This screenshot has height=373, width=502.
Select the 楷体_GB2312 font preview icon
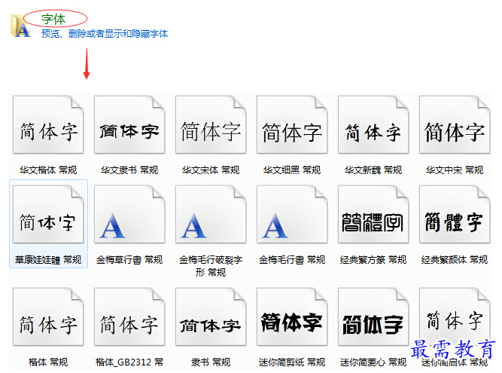click(x=129, y=317)
